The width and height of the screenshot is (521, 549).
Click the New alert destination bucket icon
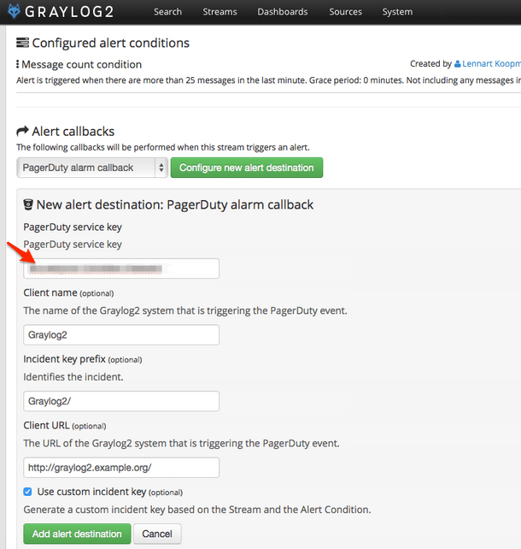(x=27, y=205)
